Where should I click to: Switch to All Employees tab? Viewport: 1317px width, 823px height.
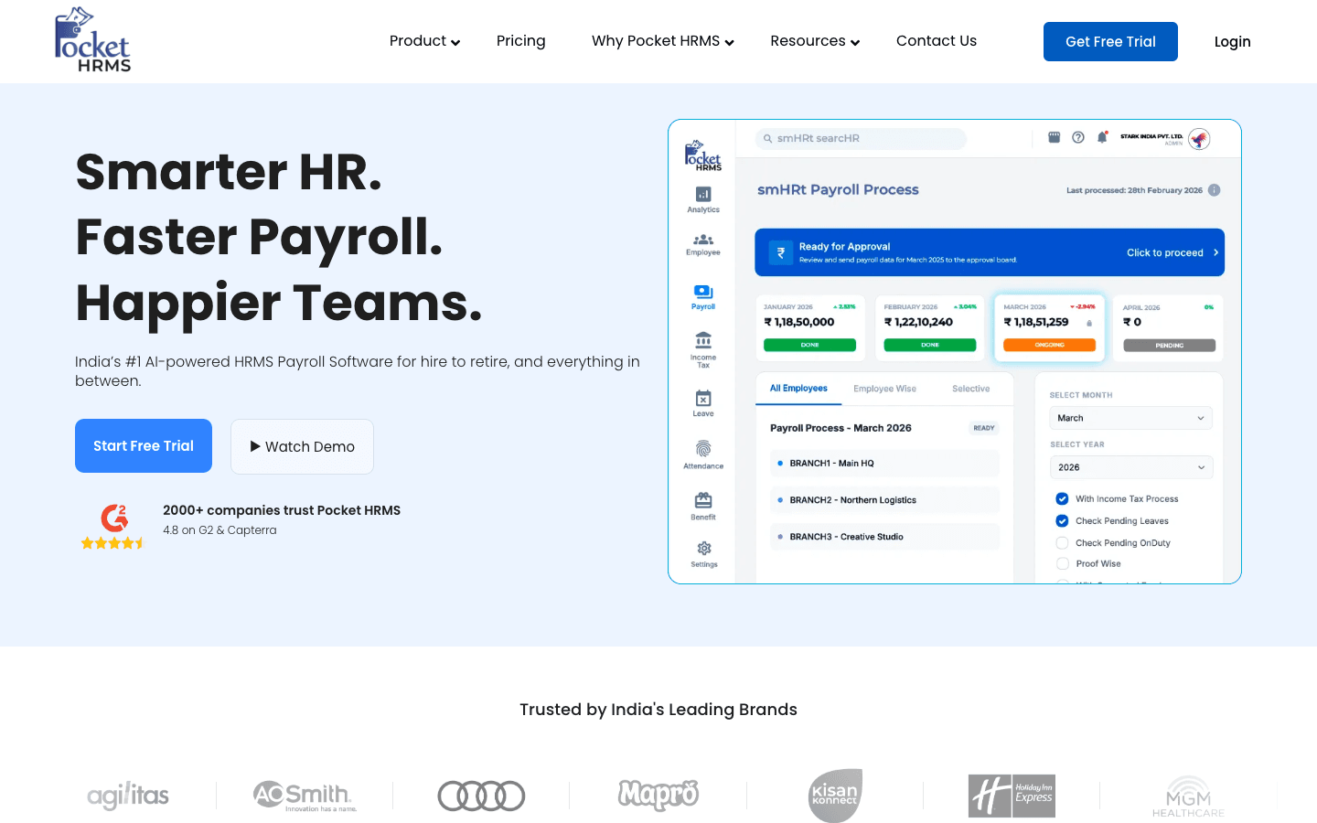(798, 389)
